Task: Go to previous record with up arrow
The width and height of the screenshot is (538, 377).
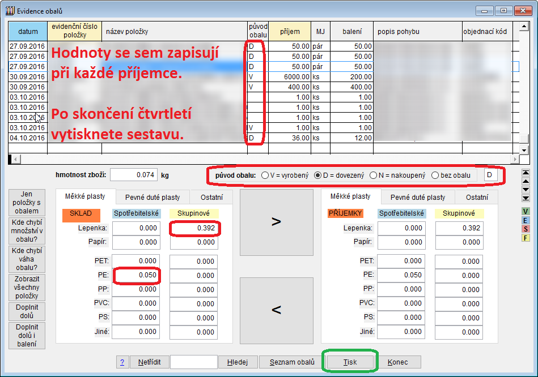Action: point(526,181)
